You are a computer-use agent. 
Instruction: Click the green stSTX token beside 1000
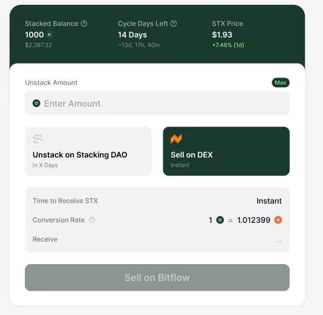coord(50,35)
